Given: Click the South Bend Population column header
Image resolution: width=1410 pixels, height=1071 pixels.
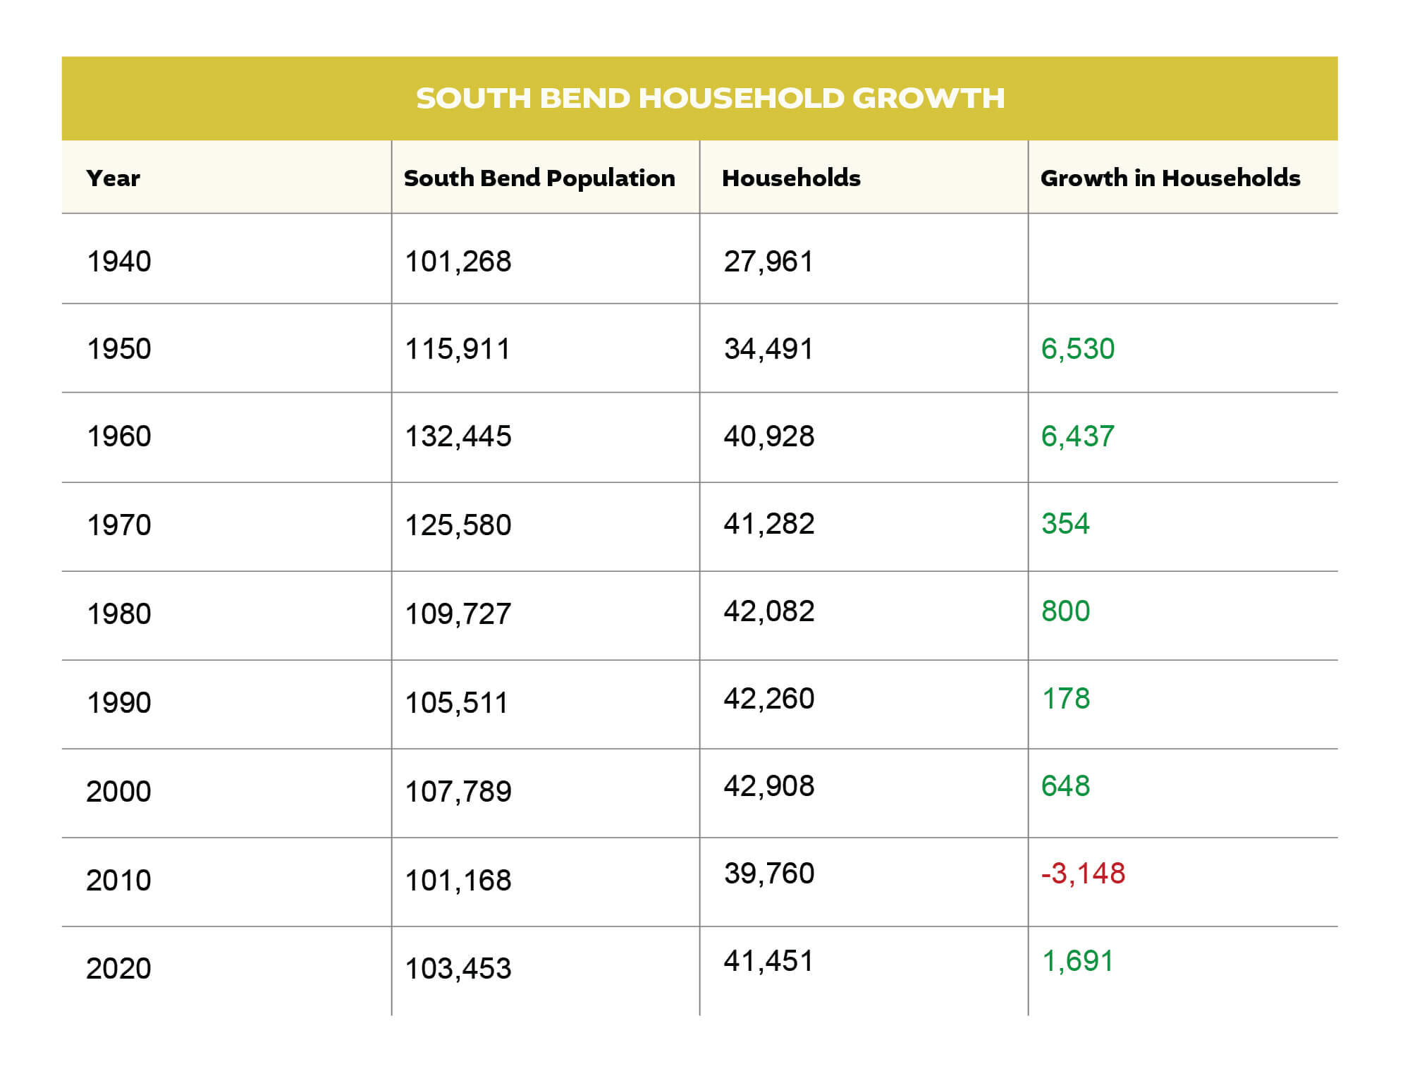Looking at the screenshot, I should [x=539, y=178].
